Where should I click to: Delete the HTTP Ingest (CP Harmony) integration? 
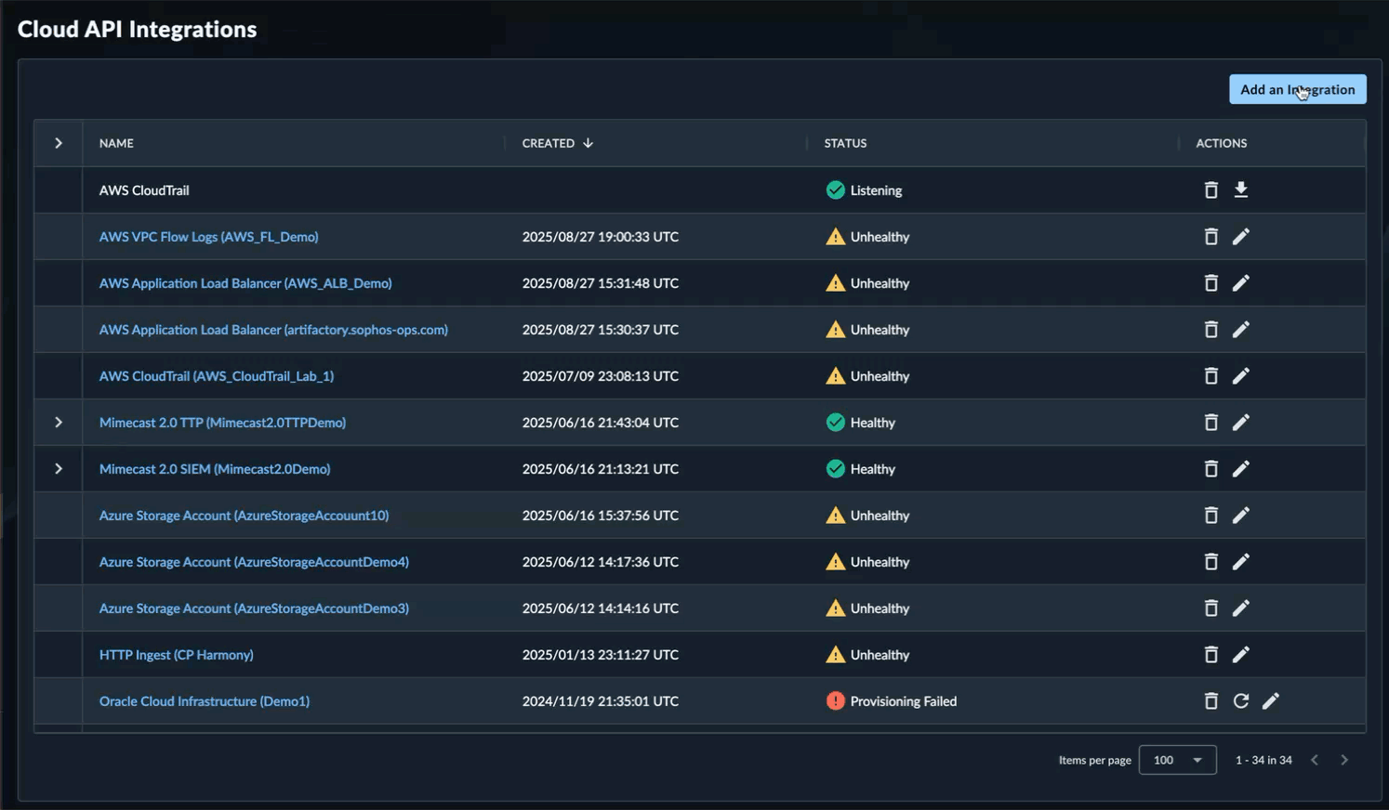(x=1210, y=654)
